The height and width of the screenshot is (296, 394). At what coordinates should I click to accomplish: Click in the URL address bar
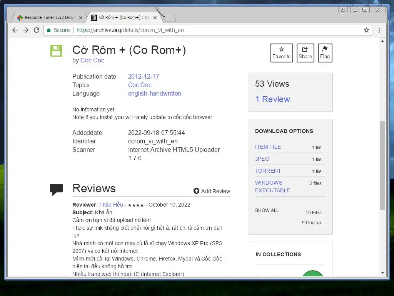coord(207,30)
